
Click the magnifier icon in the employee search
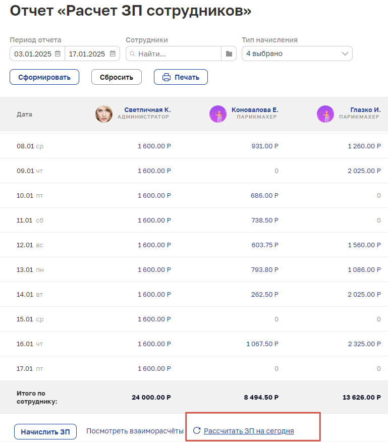(x=132, y=53)
